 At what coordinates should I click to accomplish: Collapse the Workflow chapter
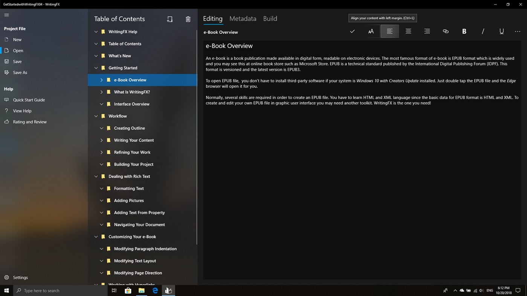click(x=96, y=116)
